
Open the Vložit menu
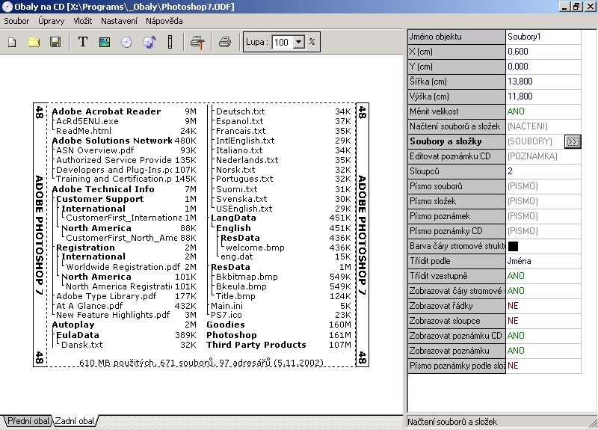(83, 21)
